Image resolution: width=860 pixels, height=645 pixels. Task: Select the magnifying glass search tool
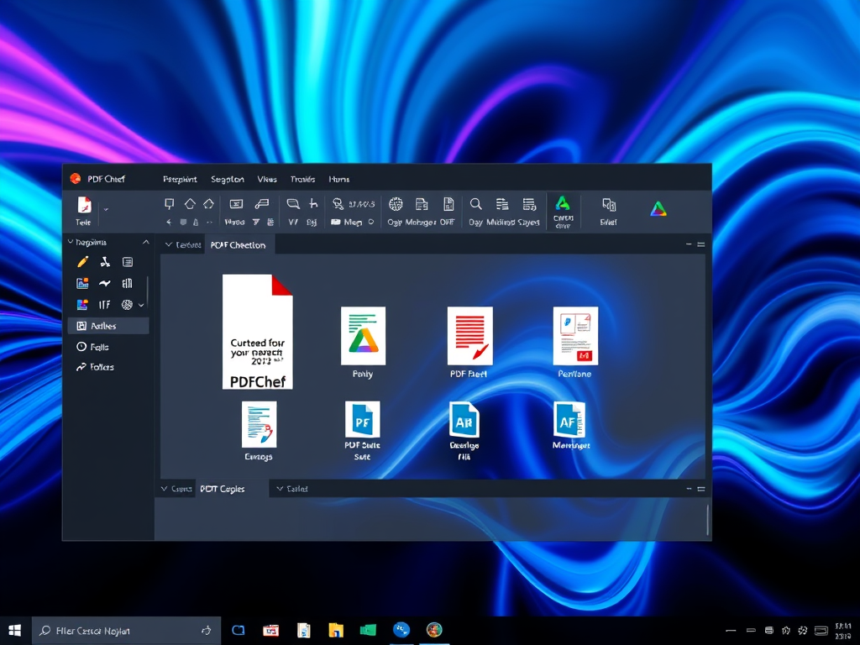[x=475, y=204]
